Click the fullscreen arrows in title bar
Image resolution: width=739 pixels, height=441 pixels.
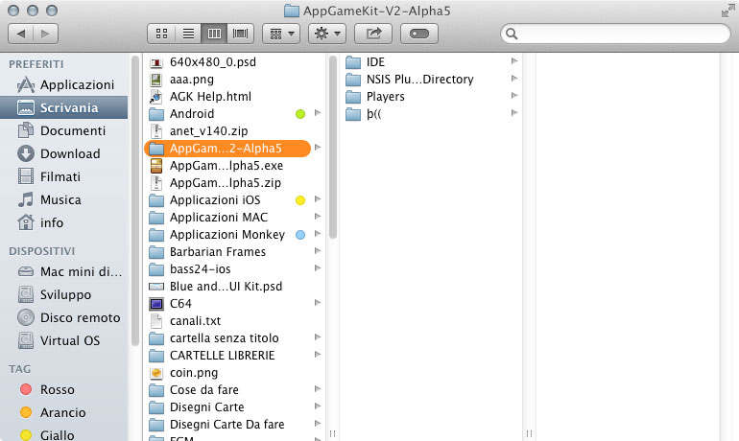click(x=727, y=11)
